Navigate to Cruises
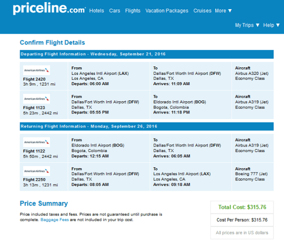The width and height of the screenshot is (284, 245). click(x=202, y=10)
